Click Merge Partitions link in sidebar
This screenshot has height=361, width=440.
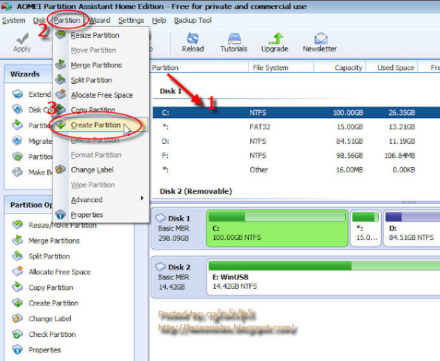point(54,241)
